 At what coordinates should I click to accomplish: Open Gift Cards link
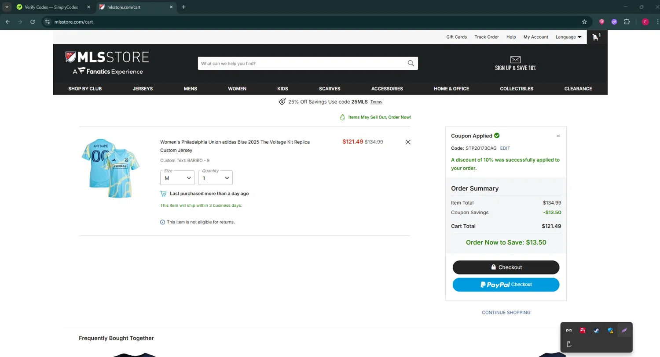pos(456,37)
